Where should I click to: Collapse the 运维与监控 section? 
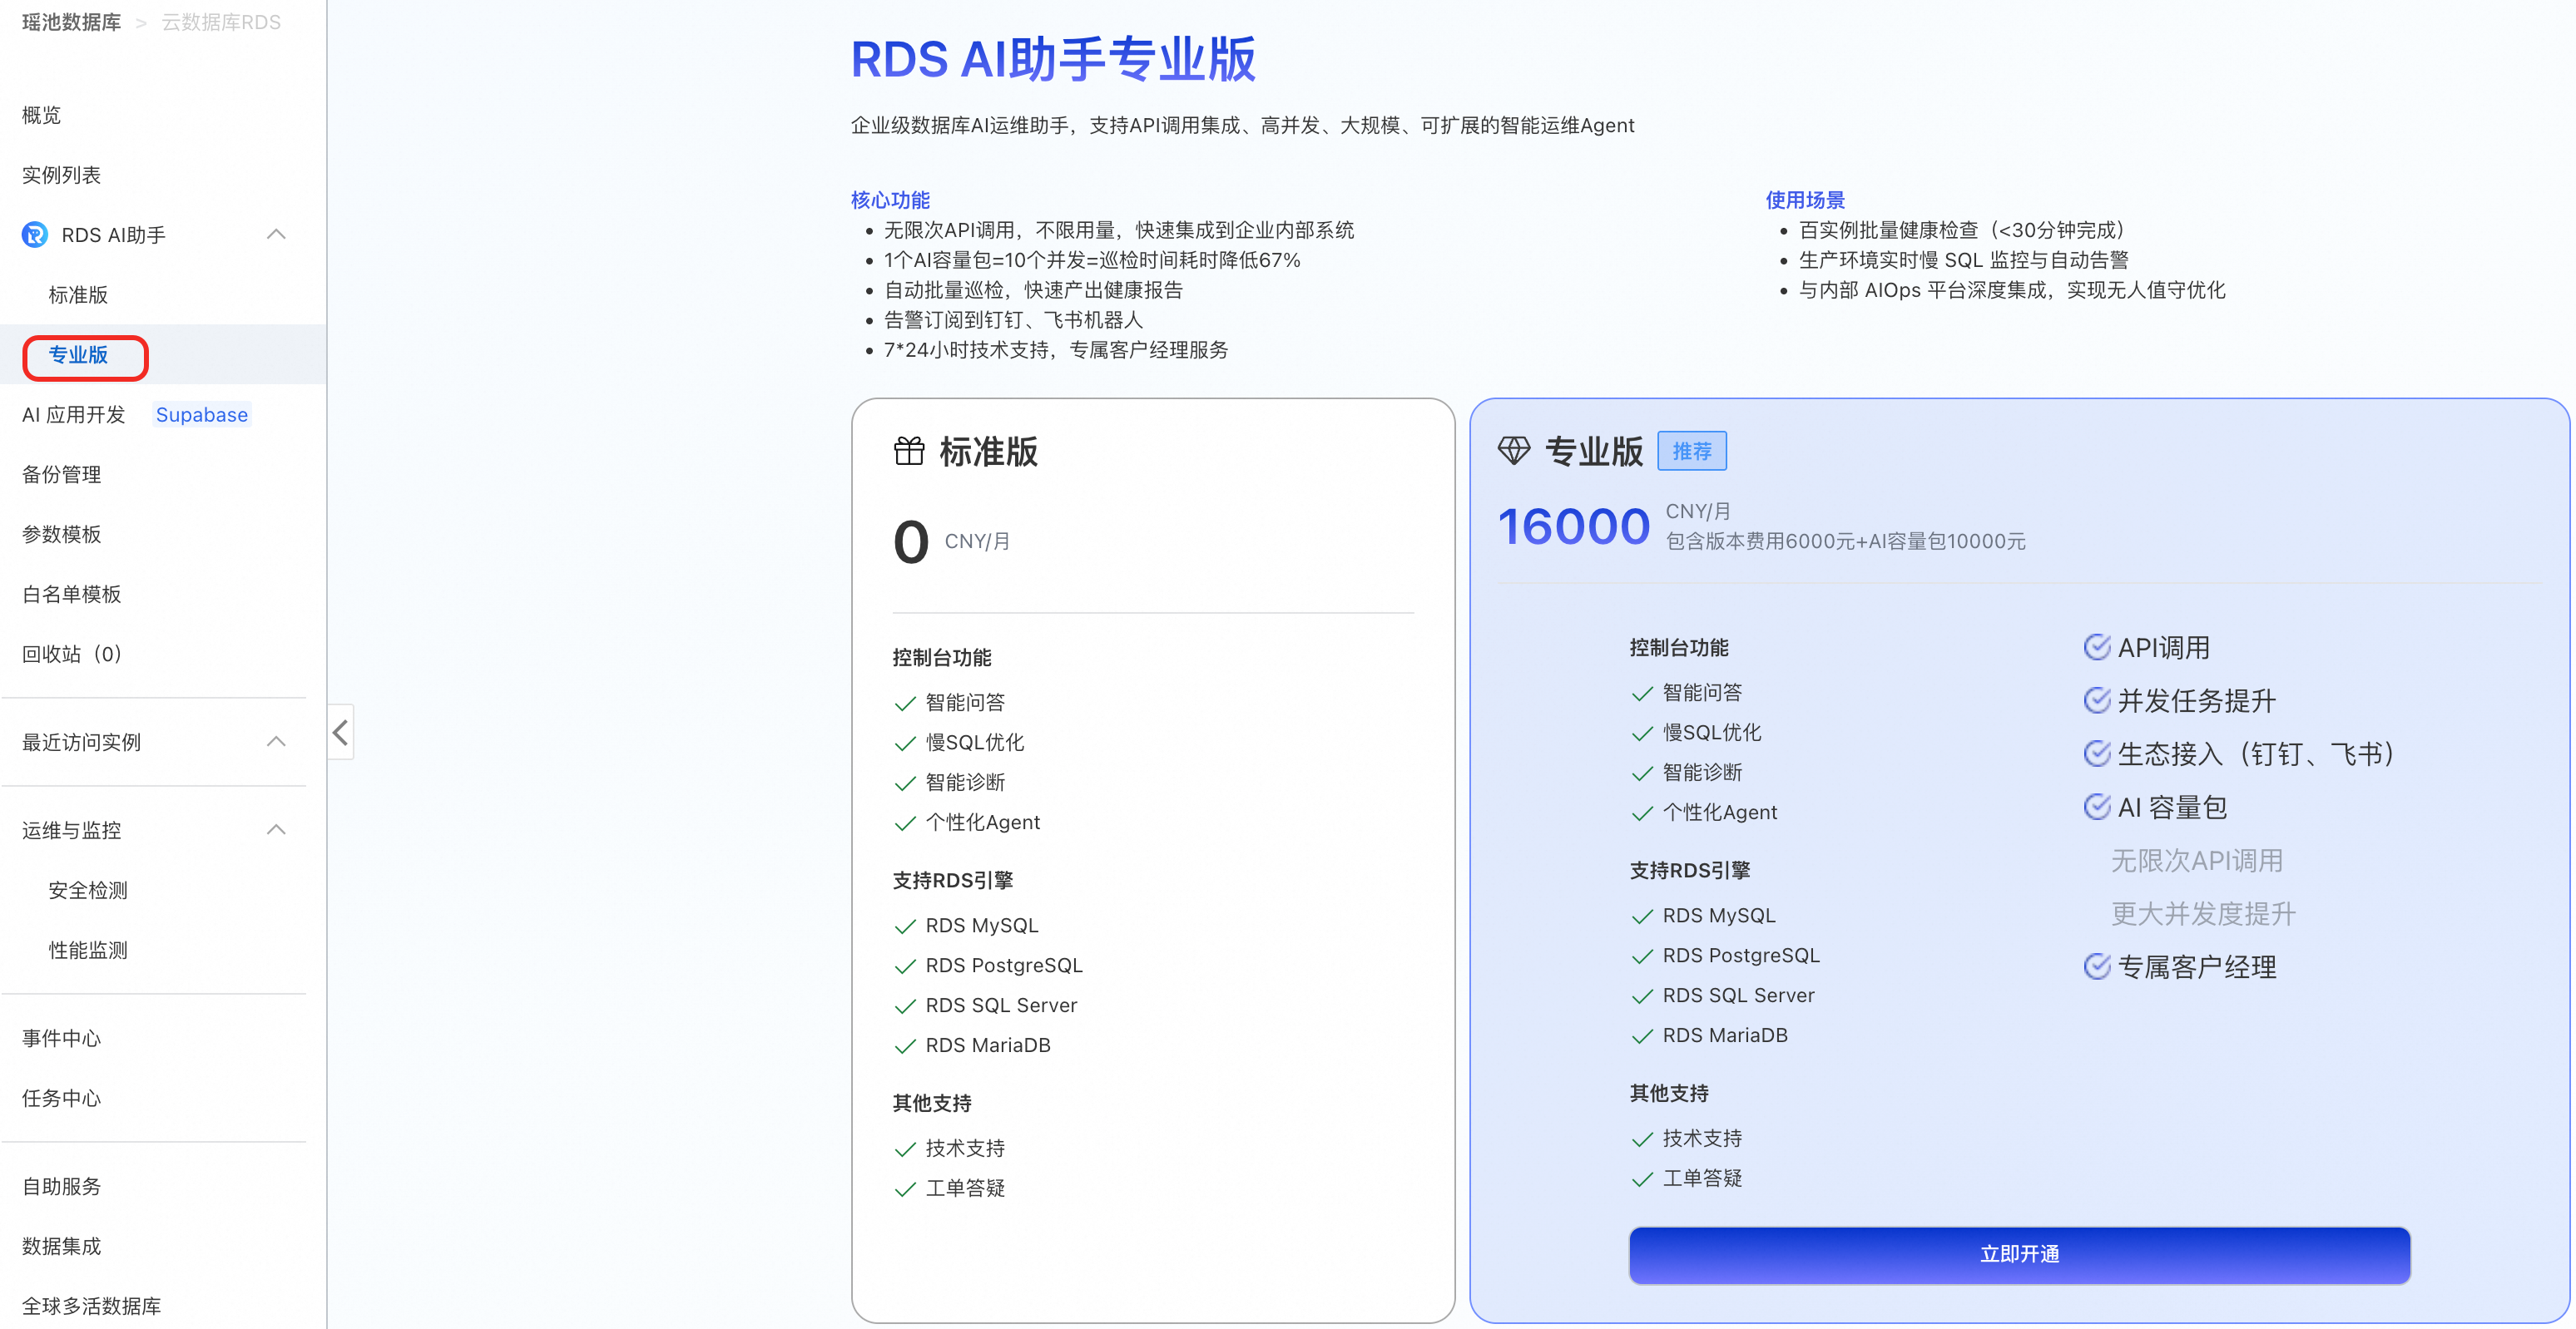(277, 830)
